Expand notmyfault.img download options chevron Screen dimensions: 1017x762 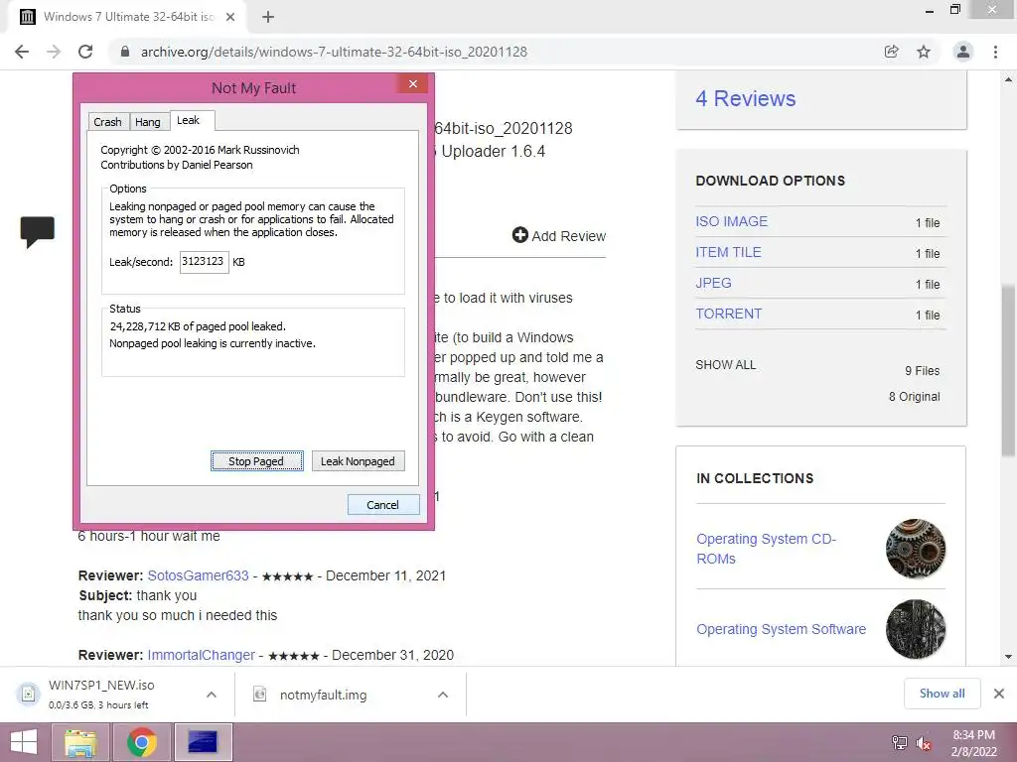coord(443,695)
